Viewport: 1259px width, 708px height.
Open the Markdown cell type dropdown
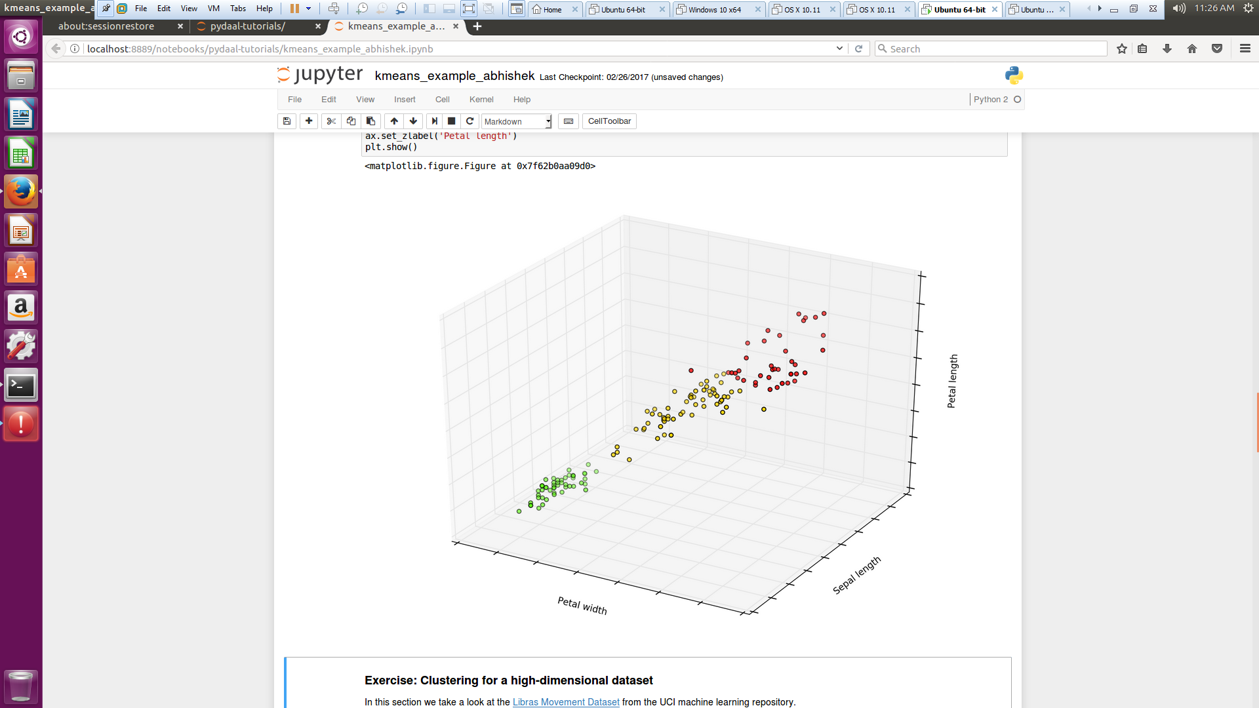coord(517,121)
